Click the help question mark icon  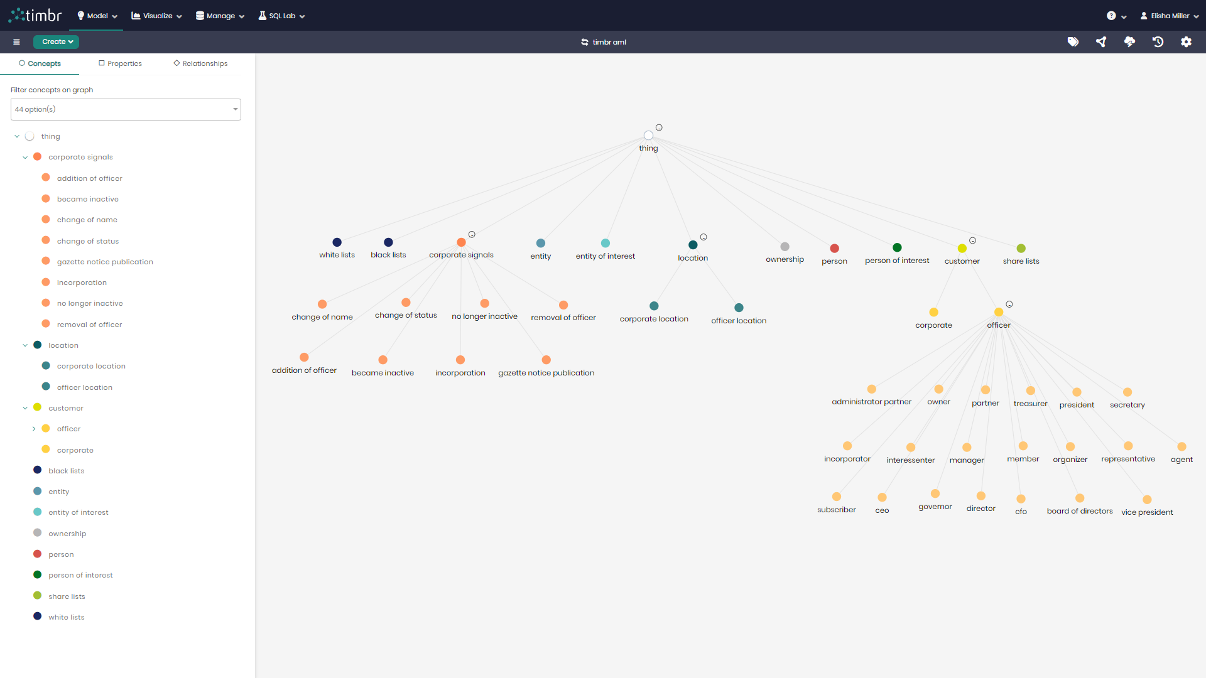coord(1111,16)
